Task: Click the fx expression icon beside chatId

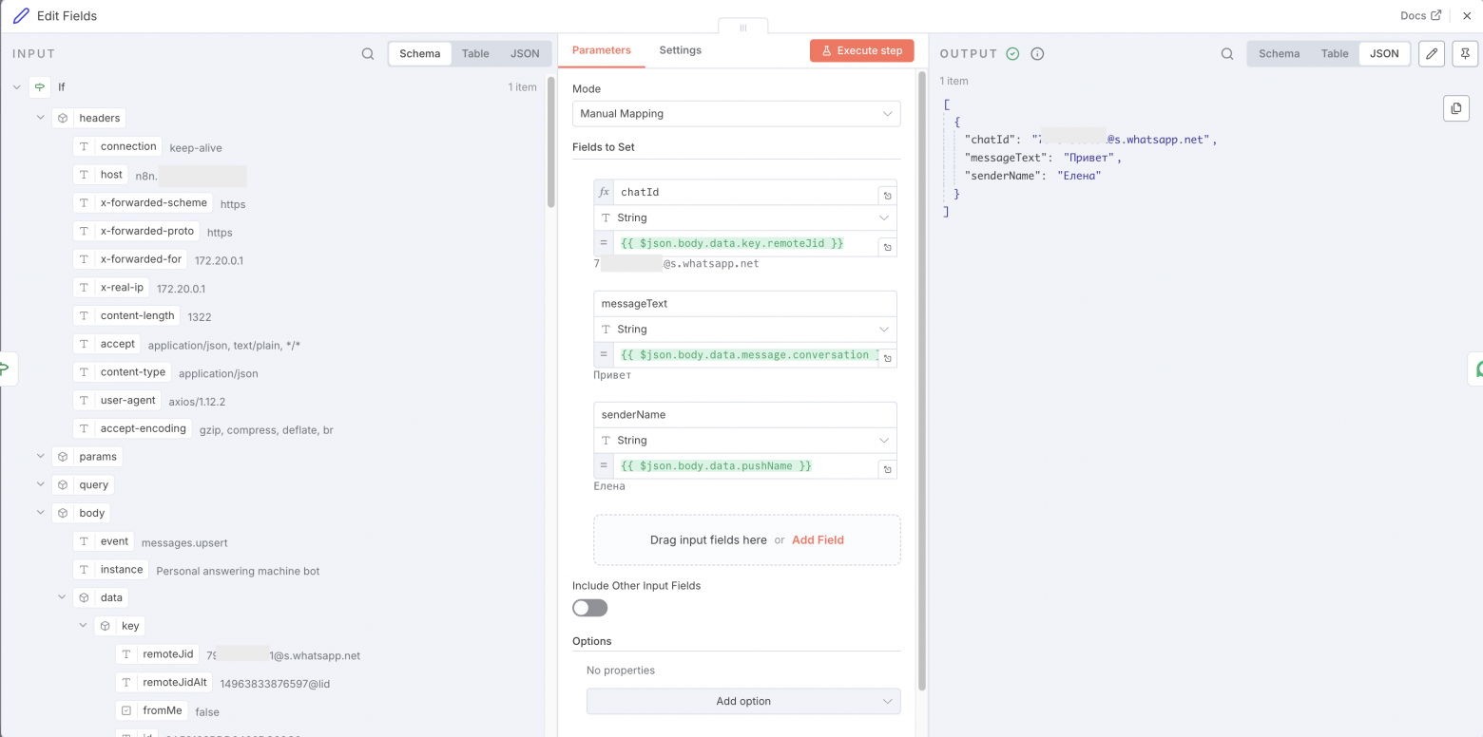Action: pos(604,192)
